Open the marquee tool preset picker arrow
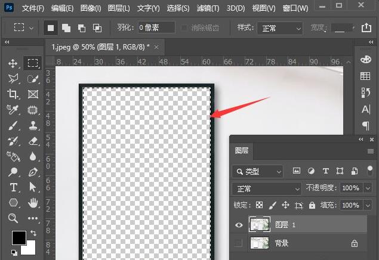 pos(31,28)
